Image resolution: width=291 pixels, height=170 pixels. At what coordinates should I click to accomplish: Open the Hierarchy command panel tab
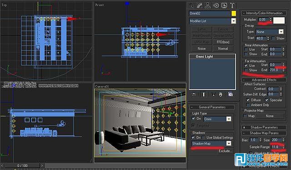[208, 5]
